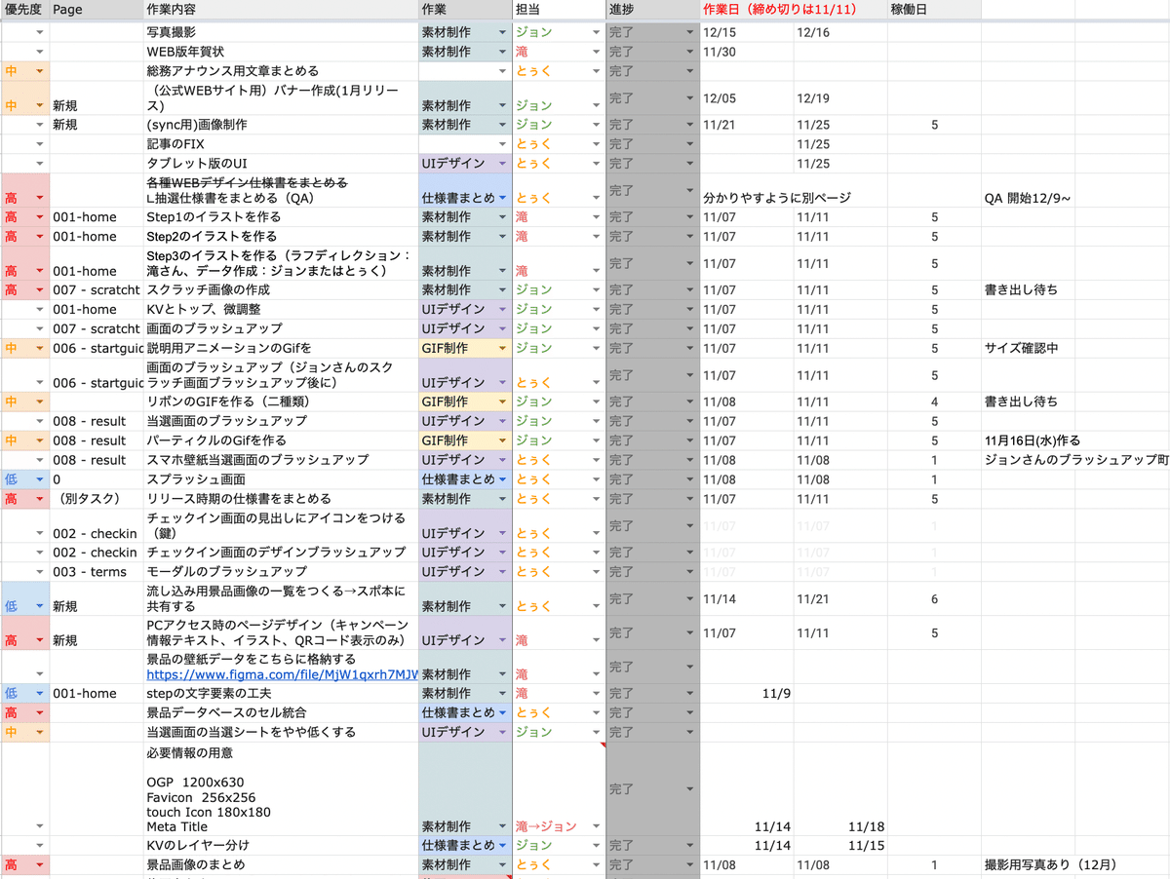Select the 11/30 date cell
The image size is (1170, 879).
point(746,52)
